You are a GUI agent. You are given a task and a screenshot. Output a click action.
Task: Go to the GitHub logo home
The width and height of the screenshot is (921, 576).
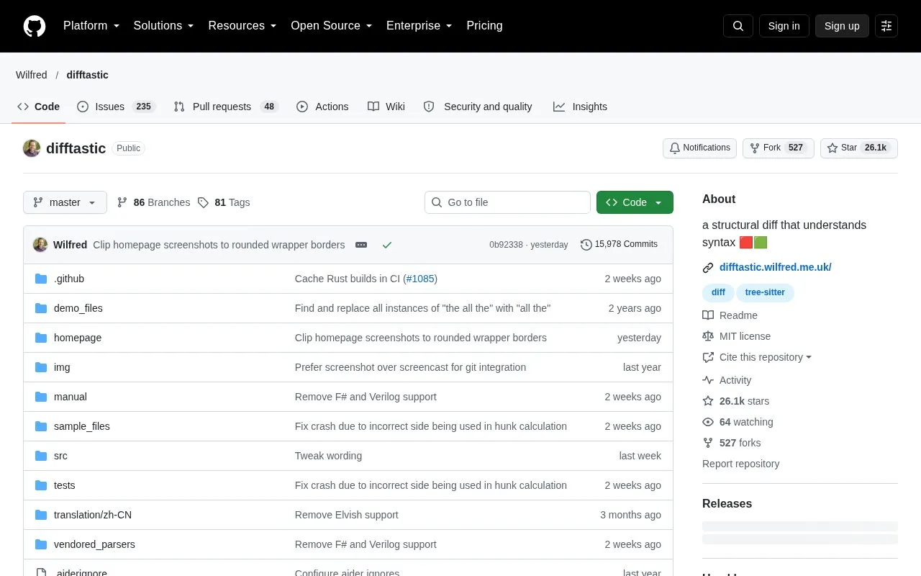35,26
